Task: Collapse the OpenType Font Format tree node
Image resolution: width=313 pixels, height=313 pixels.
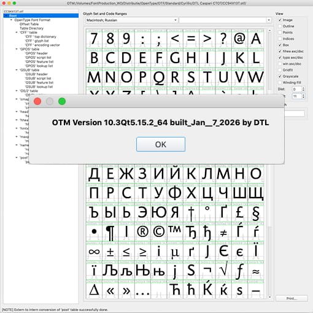Action: tap(12, 20)
